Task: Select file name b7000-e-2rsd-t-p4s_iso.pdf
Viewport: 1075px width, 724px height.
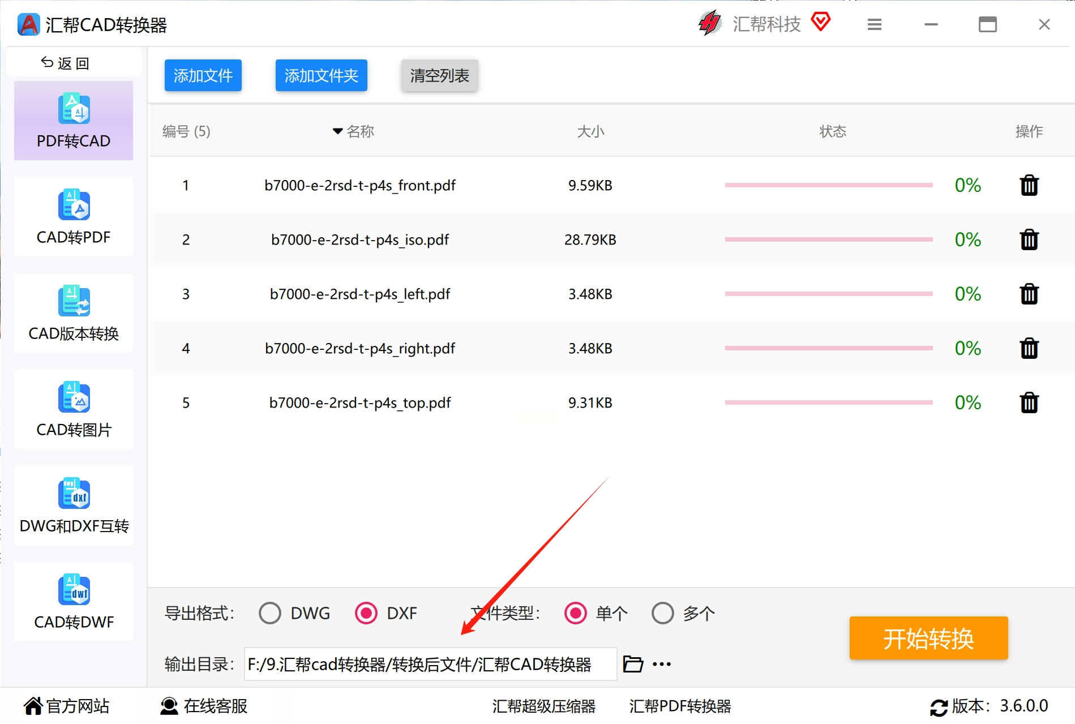Action: click(x=360, y=239)
